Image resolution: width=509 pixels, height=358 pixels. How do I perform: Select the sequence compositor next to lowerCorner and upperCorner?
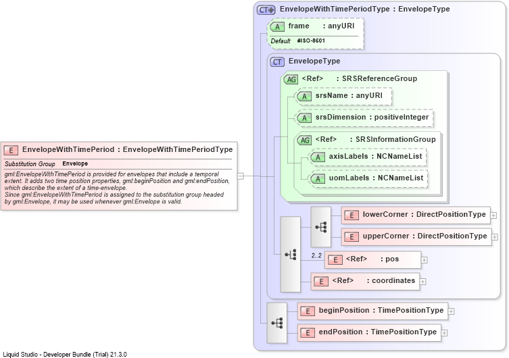point(320,227)
